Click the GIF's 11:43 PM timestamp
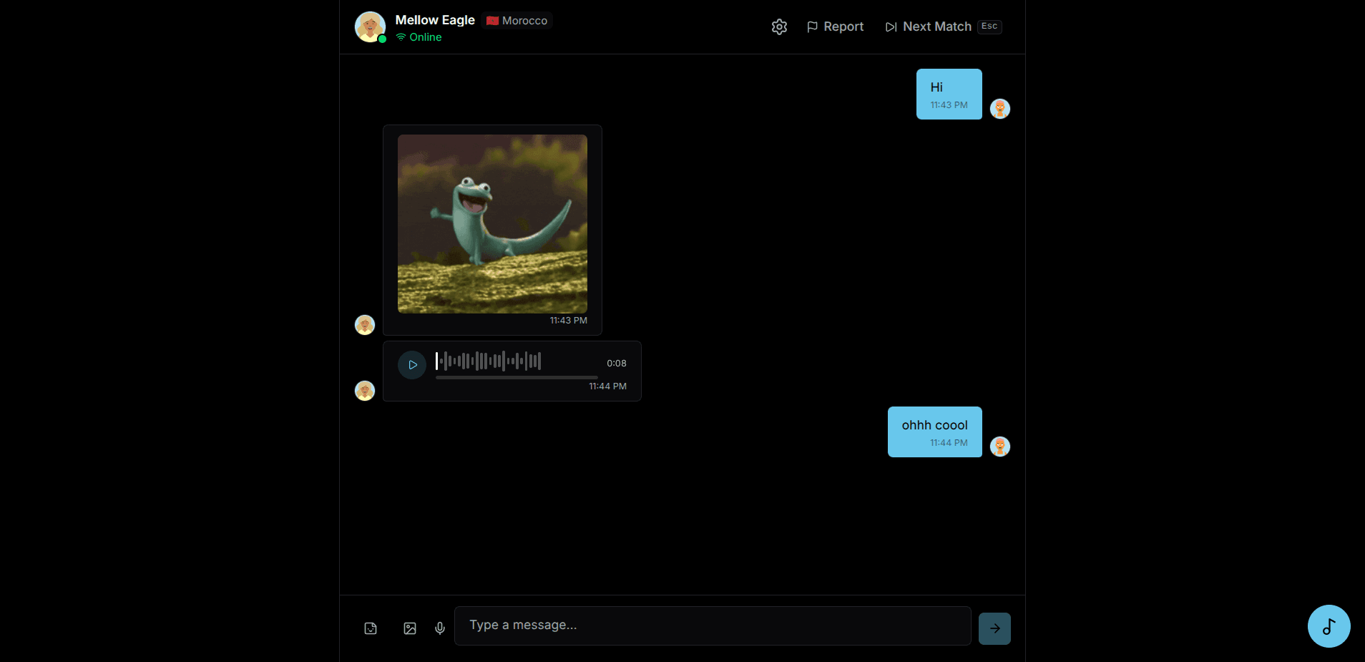Screen dimensions: 1365x662 point(569,321)
